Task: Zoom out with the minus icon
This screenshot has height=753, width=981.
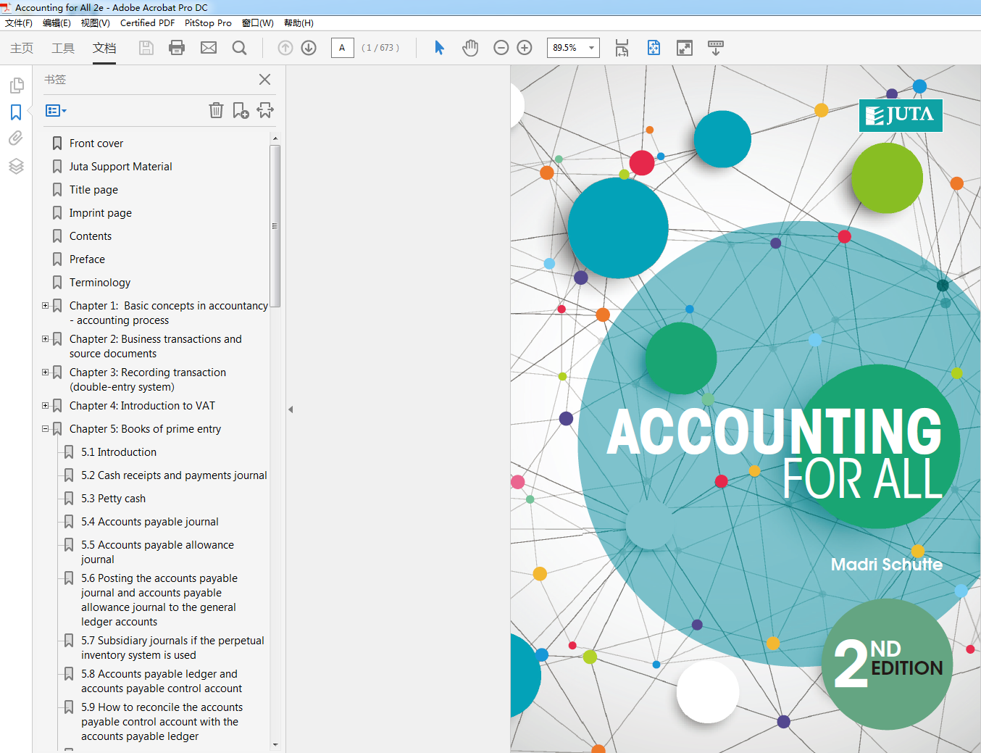Action: click(x=501, y=48)
